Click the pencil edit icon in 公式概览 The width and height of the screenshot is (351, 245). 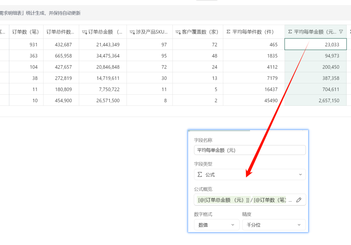299,200
